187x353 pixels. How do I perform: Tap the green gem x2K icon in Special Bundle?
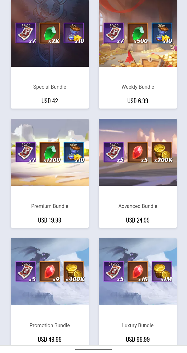[50, 33]
